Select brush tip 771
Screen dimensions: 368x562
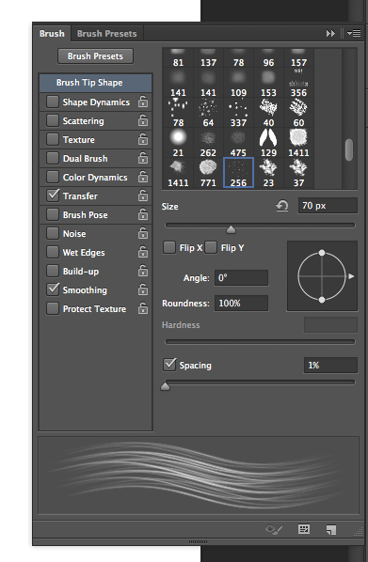(x=208, y=173)
